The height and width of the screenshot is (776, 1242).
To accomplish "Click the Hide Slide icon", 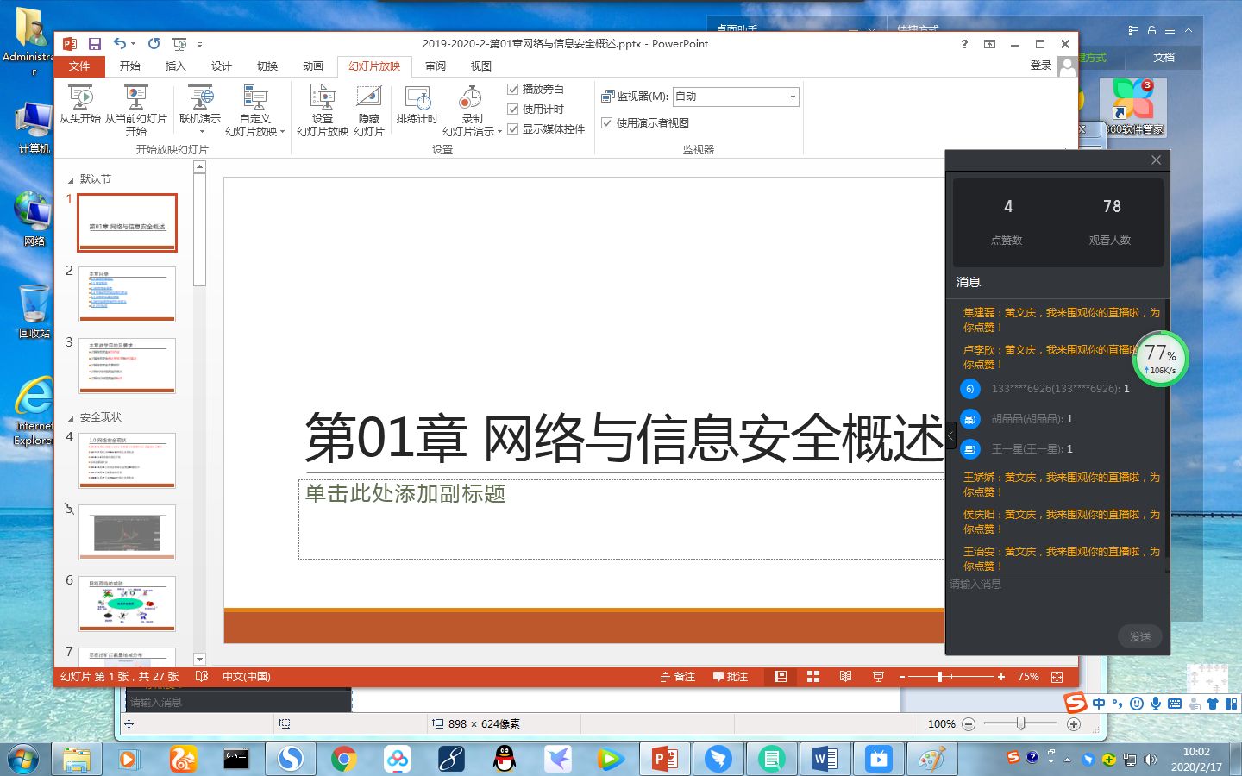I will point(368,98).
